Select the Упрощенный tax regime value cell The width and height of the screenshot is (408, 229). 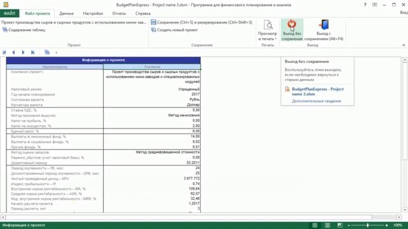[152, 89]
